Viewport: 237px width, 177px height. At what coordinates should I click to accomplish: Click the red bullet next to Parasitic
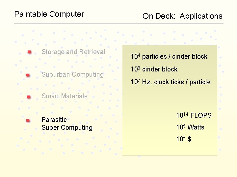tap(28, 121)
